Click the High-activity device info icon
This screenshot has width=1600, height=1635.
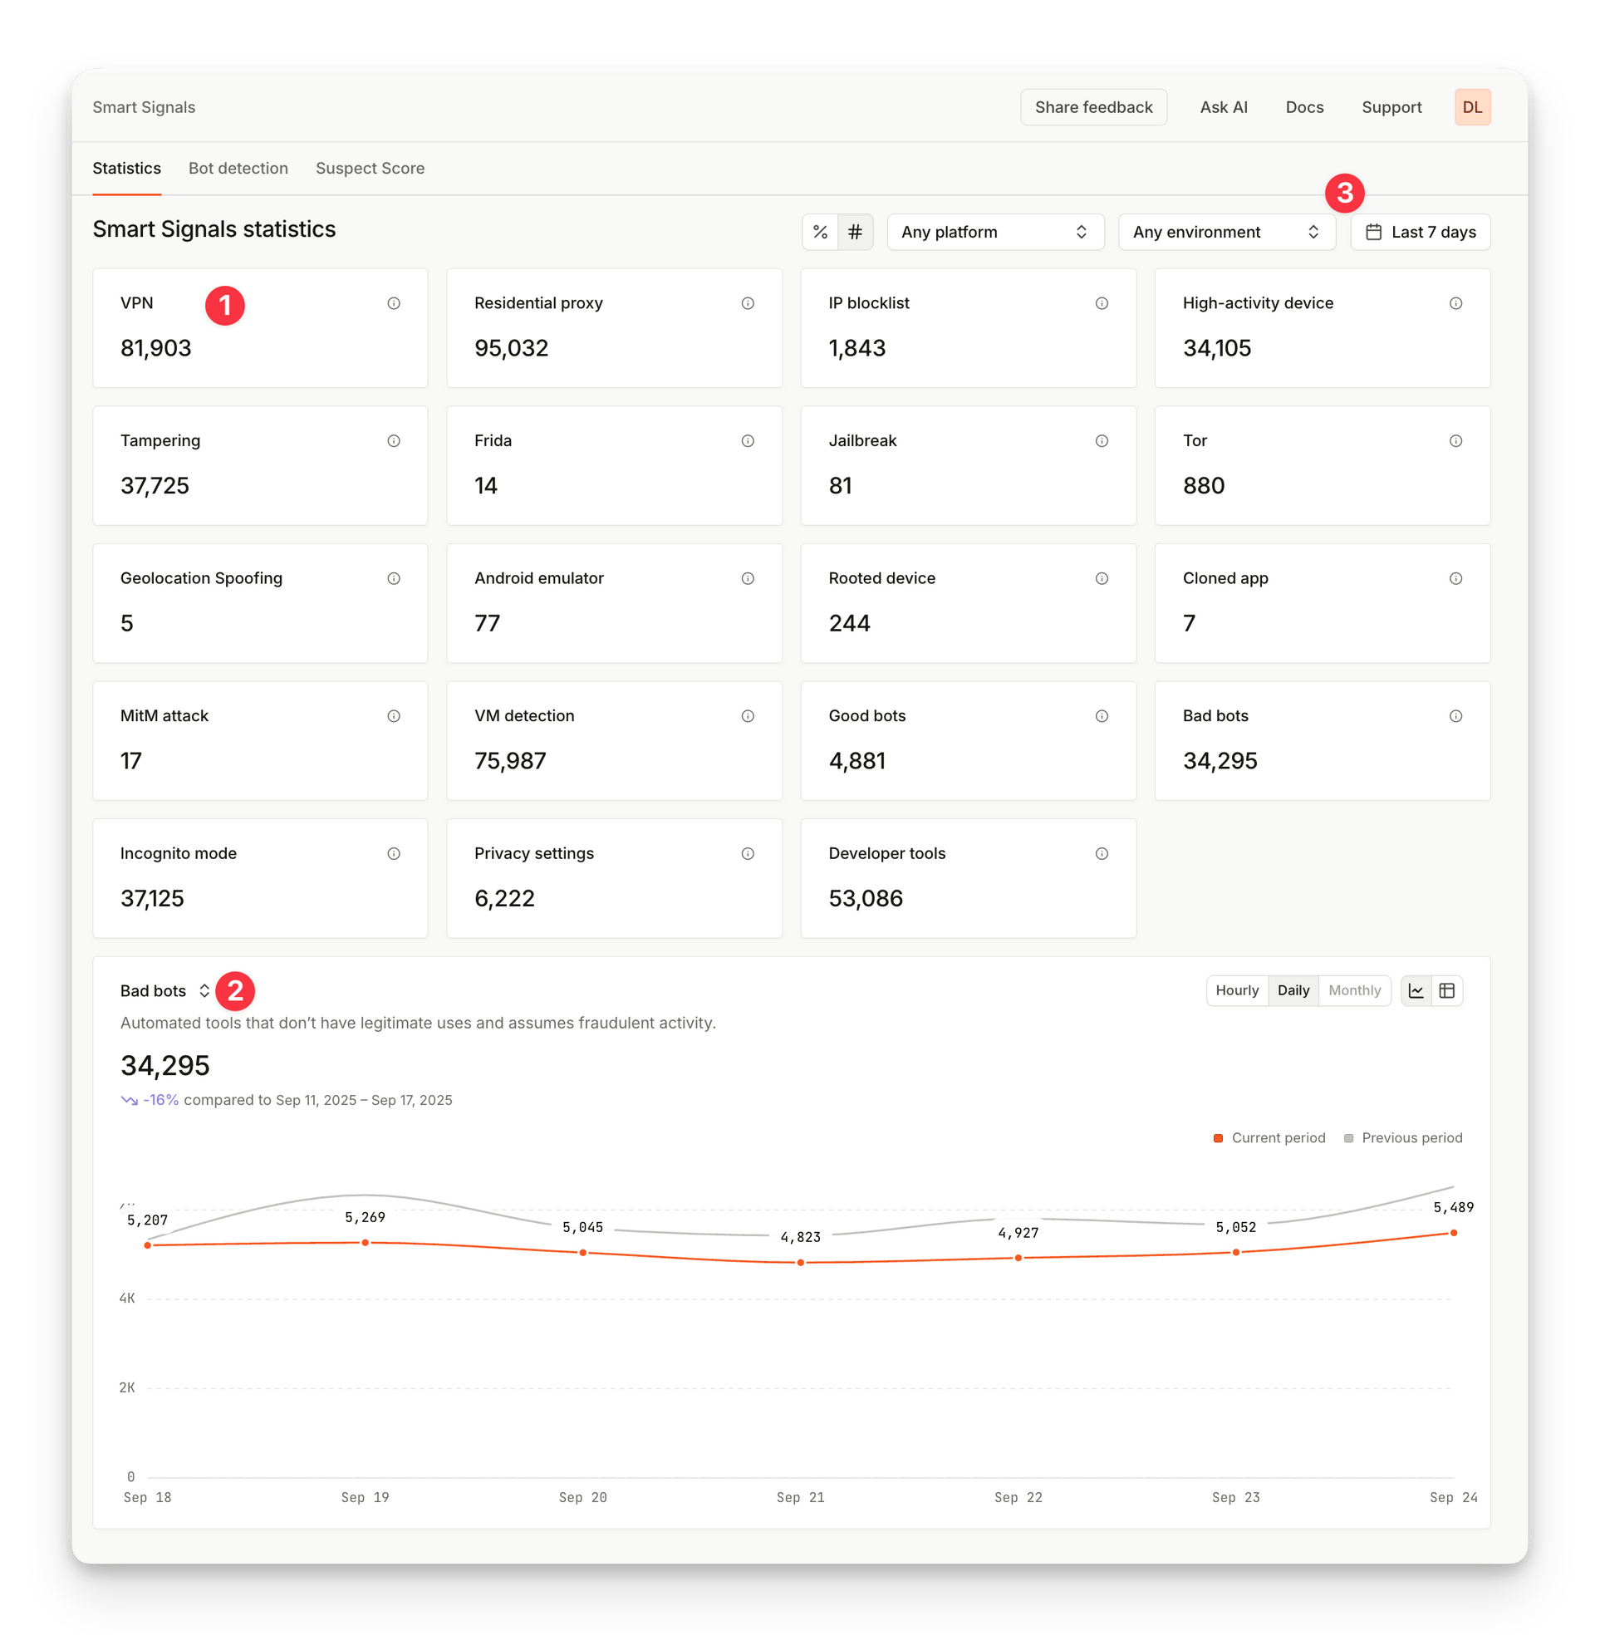click(x=1455, y=303)
